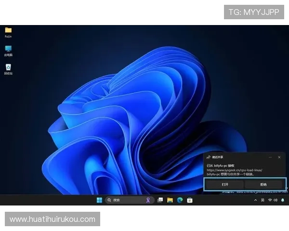Screen dimensions: 289x231
Task: Select the 此电脑 desktop icon
Action: coord(8,49)
